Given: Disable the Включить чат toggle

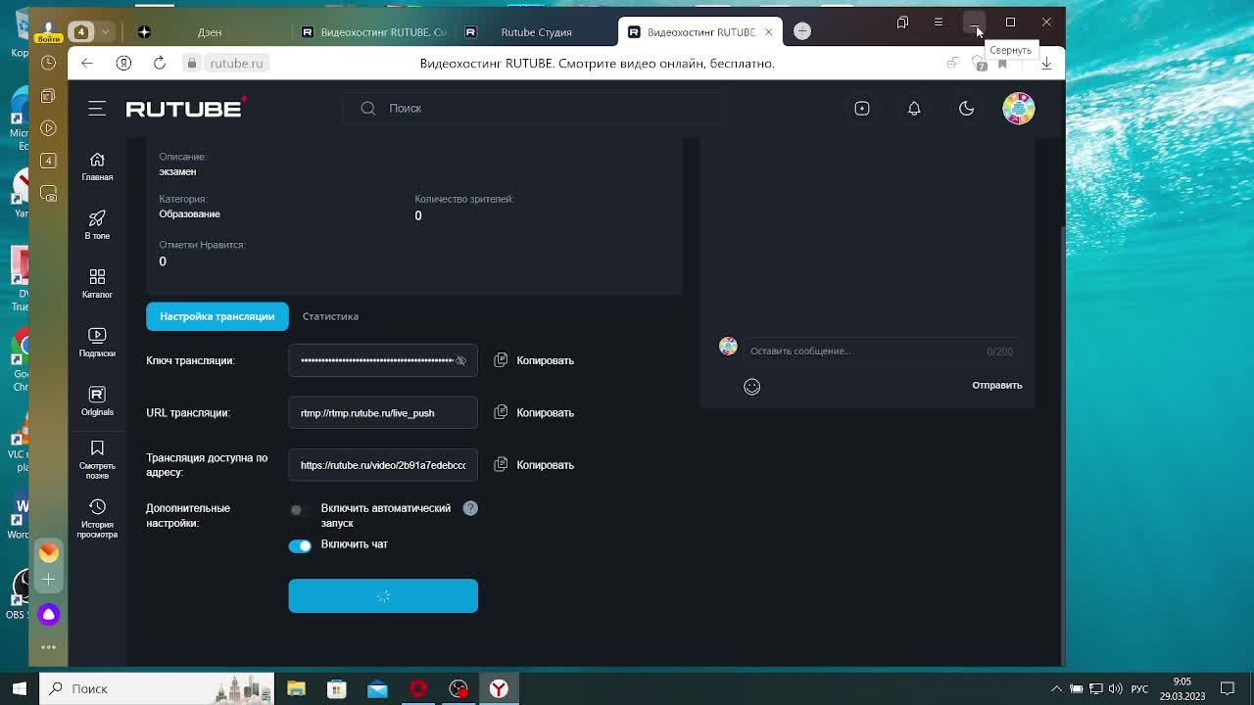Looking at the screenshot, I should coord(300,545).
